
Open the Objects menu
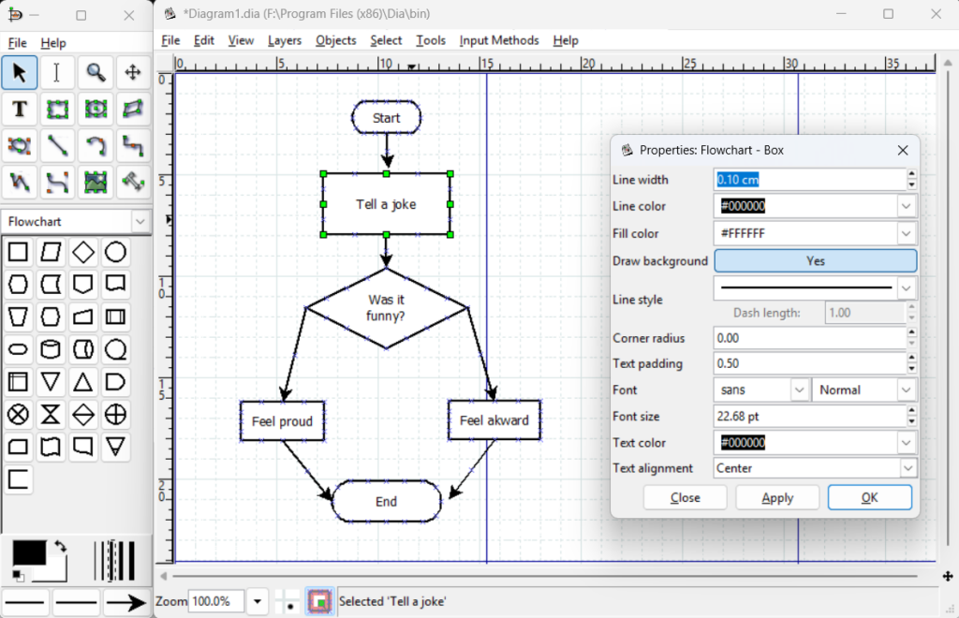(x=335, y=40)
